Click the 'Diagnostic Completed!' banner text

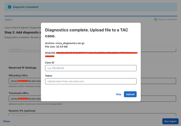click(x=26, y=7)
